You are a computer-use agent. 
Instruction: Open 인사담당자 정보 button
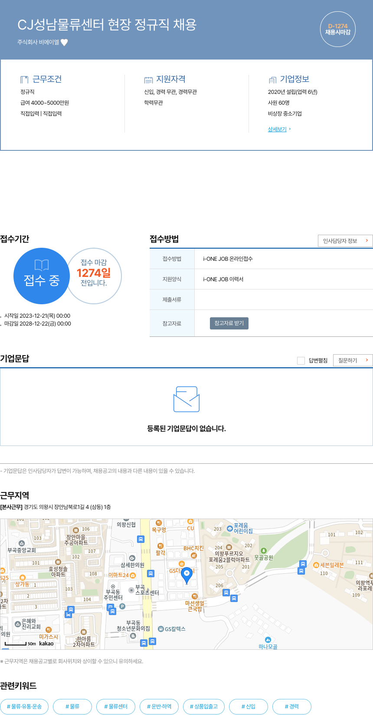[x=345, y=241]
